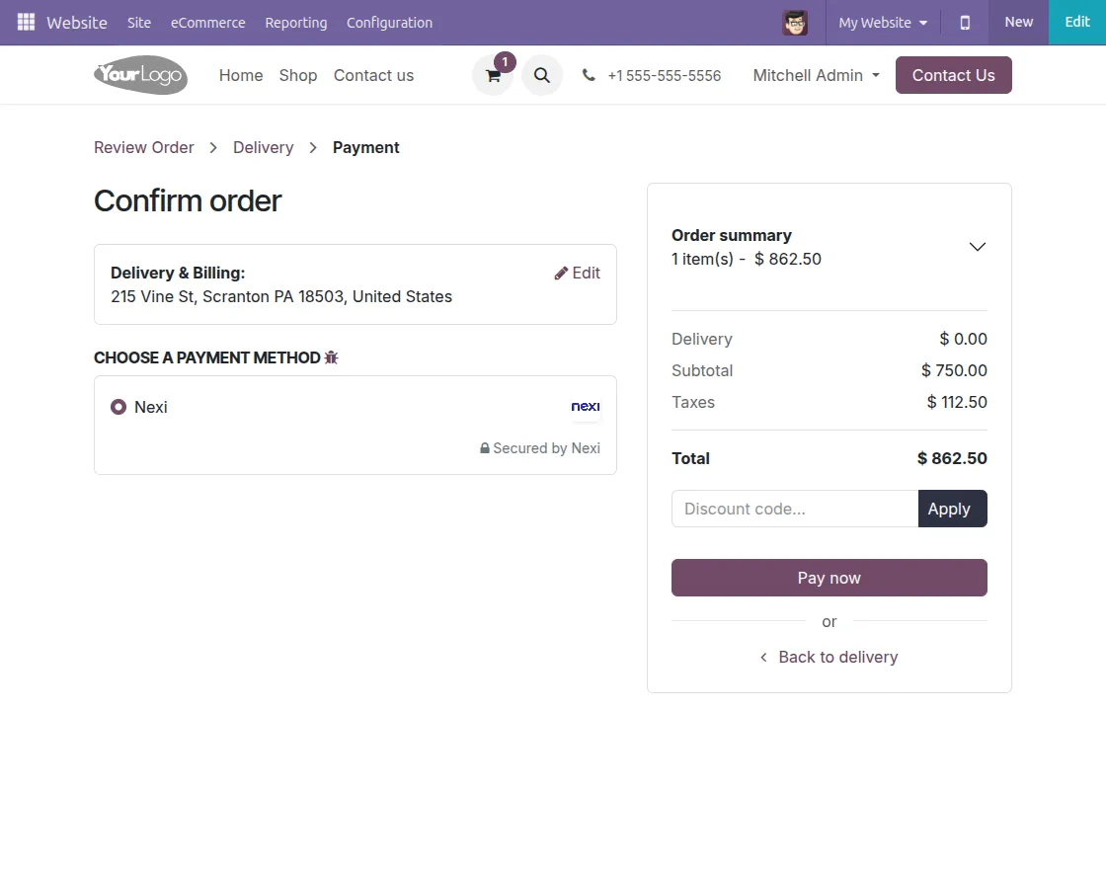
Task: Click the phone icon beside the number
Action: (x=589, y=75)
